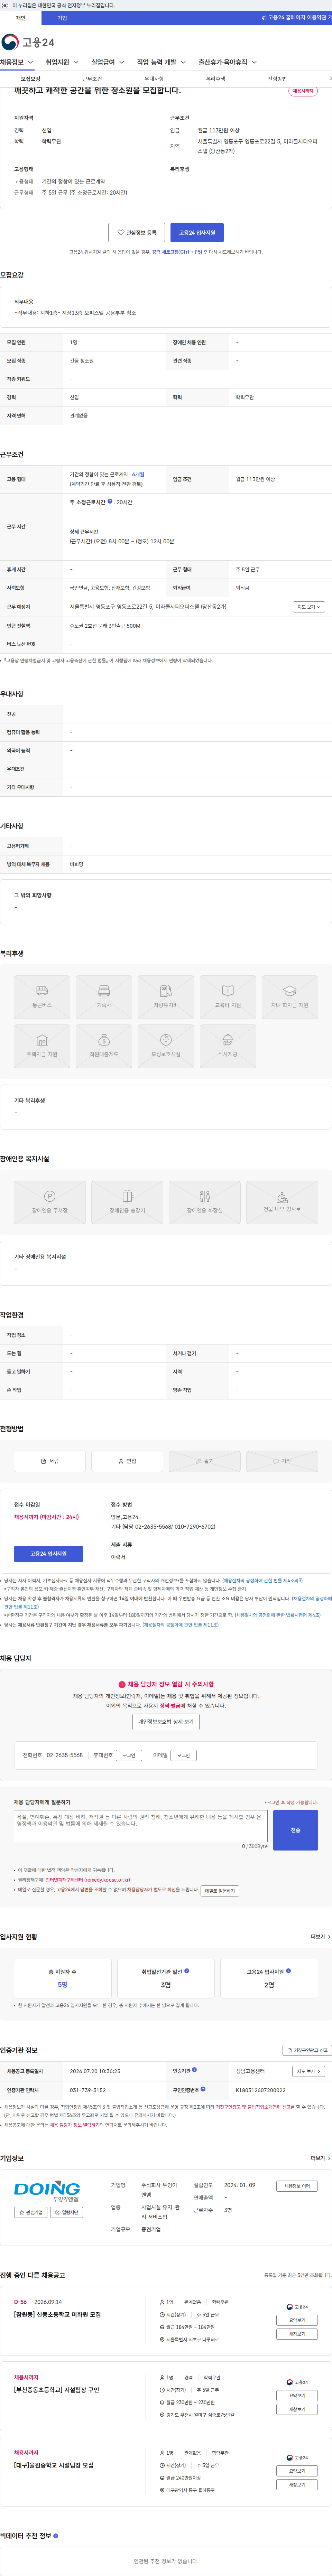
Task: Go to the 우대사항 section tab
Action: pos(154,79)
